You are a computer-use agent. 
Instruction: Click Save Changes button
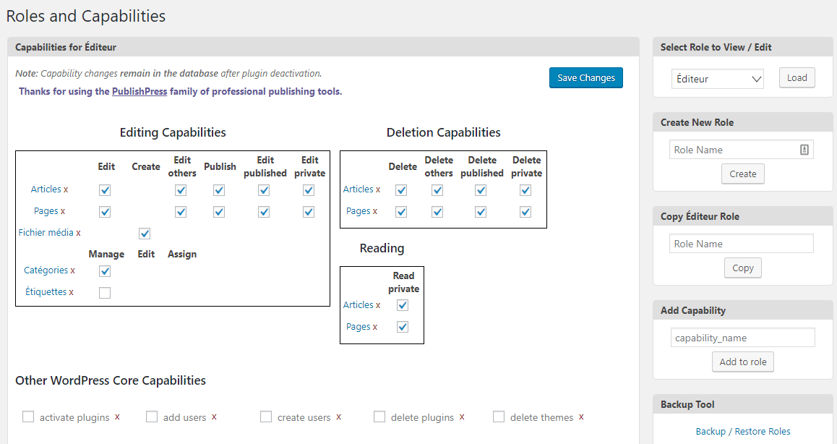point(585,78)
